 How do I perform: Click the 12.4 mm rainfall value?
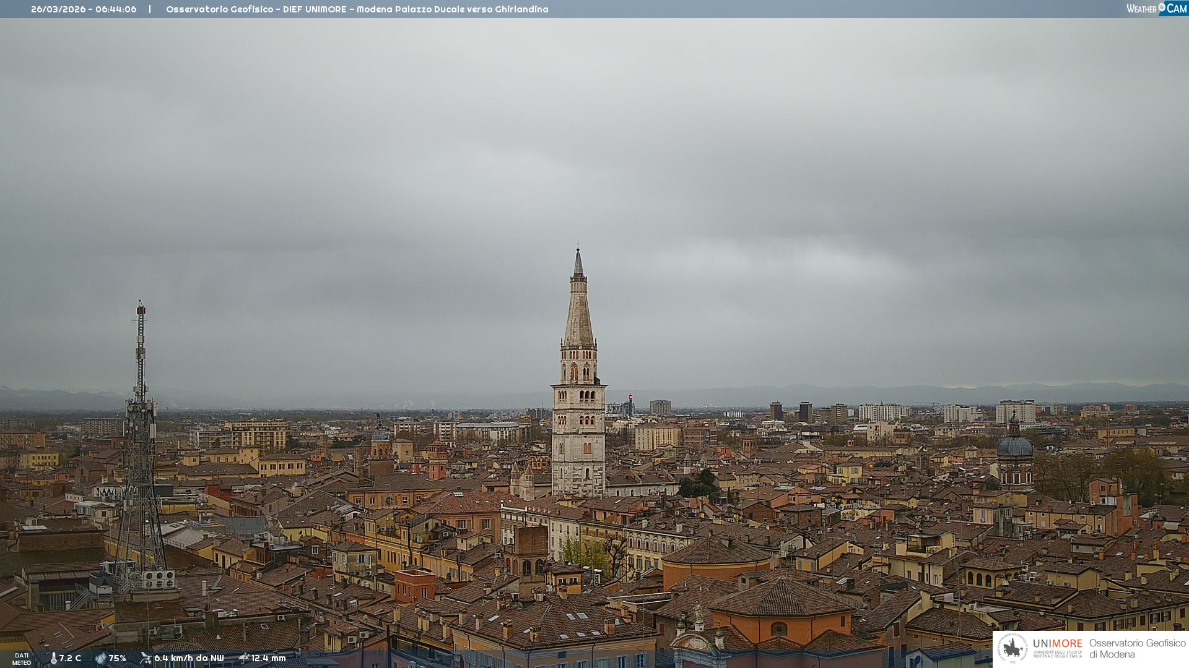point(269,658)
